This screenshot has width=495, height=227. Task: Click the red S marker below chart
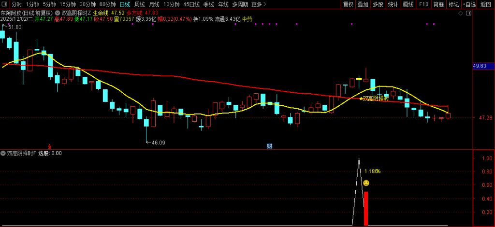[50, 146]
